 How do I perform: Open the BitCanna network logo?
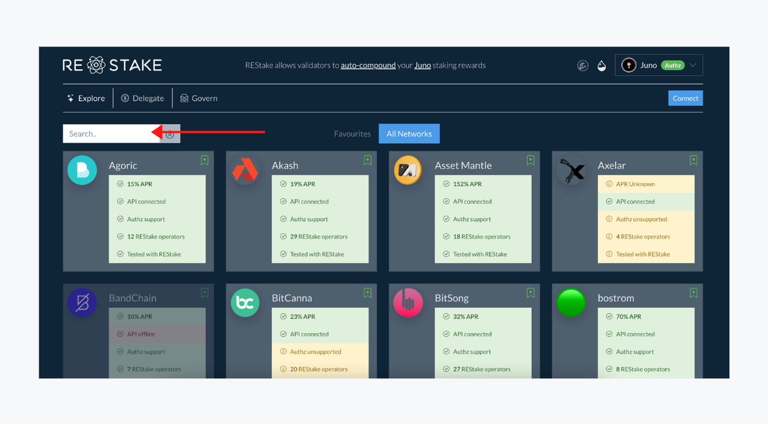[x=245, y=302]
